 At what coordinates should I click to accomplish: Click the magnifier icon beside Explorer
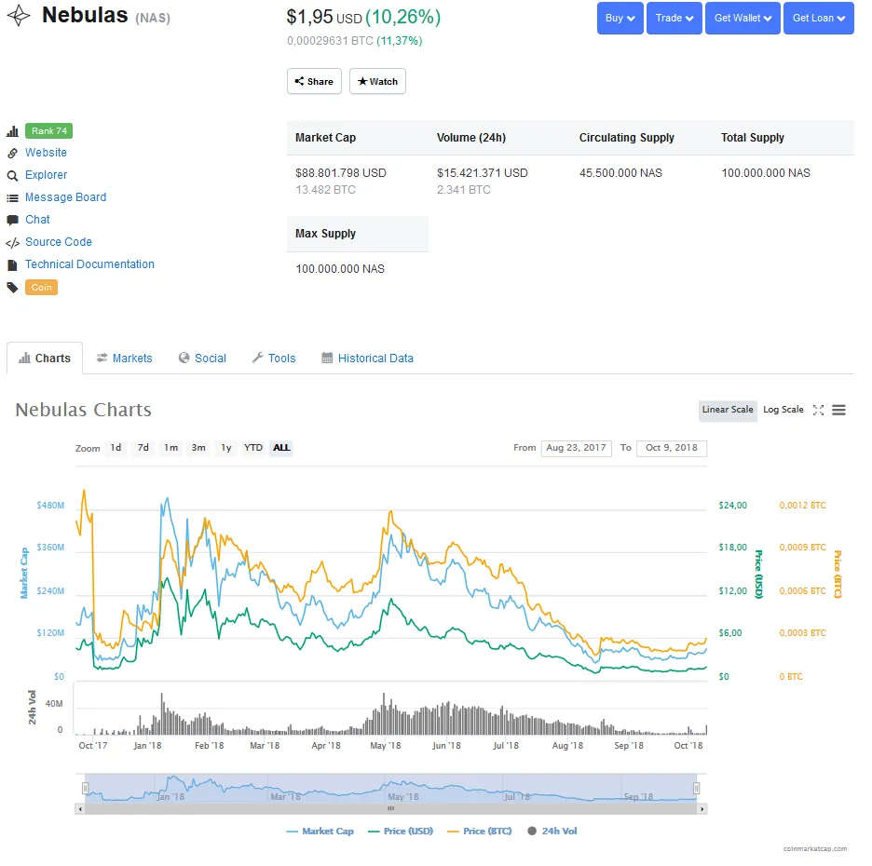click(12, 176)
